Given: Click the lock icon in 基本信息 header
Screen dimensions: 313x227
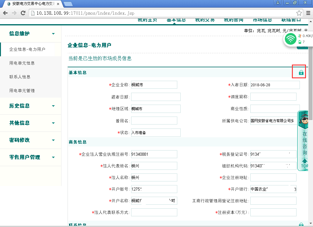Looking at the screenshot, I should point(301,73).
